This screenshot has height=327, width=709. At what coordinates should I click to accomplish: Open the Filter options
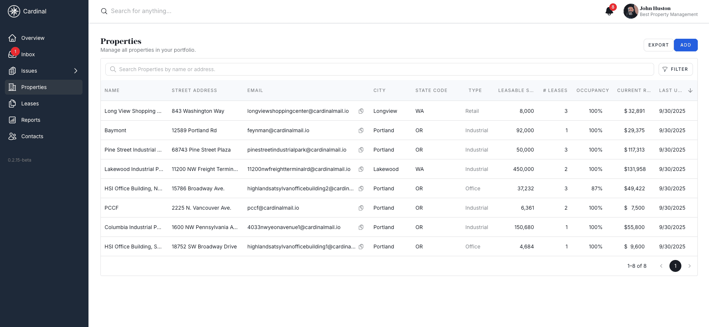pyautogui.click(x=675, y=69)
